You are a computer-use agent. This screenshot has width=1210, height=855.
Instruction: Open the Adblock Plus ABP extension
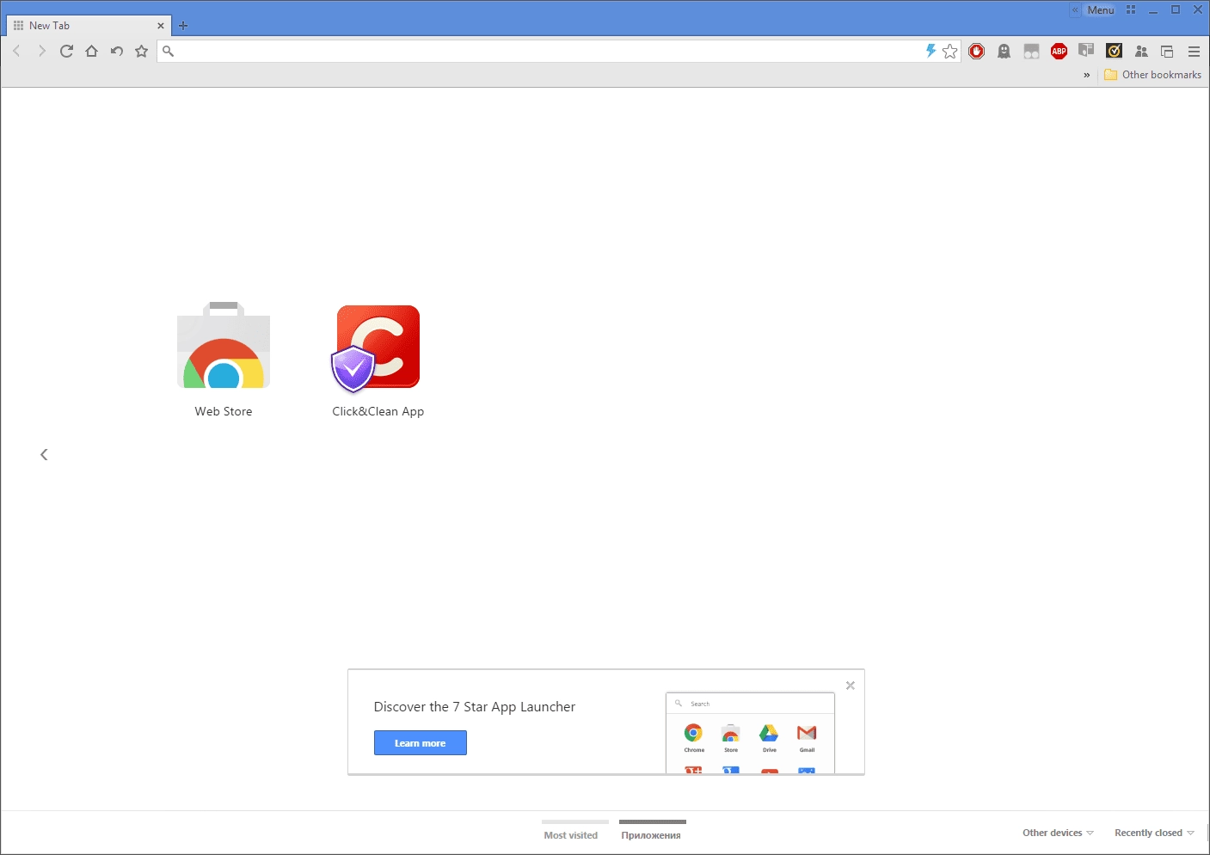click(x=1059, y=52)
